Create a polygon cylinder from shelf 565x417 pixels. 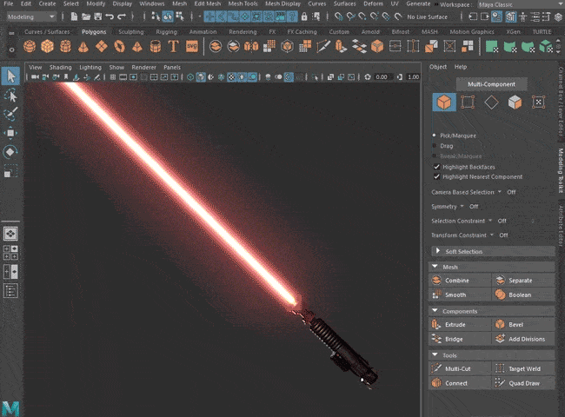click(65, 47)
